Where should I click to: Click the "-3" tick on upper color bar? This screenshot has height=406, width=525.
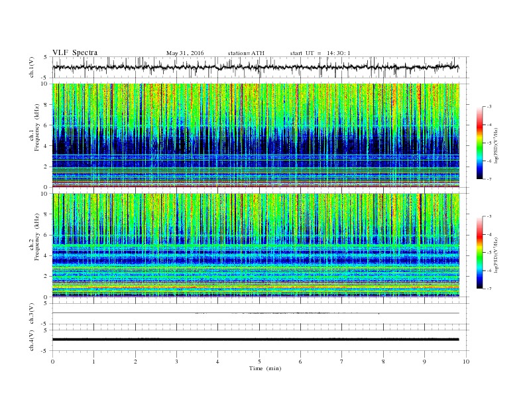point(489,107)
